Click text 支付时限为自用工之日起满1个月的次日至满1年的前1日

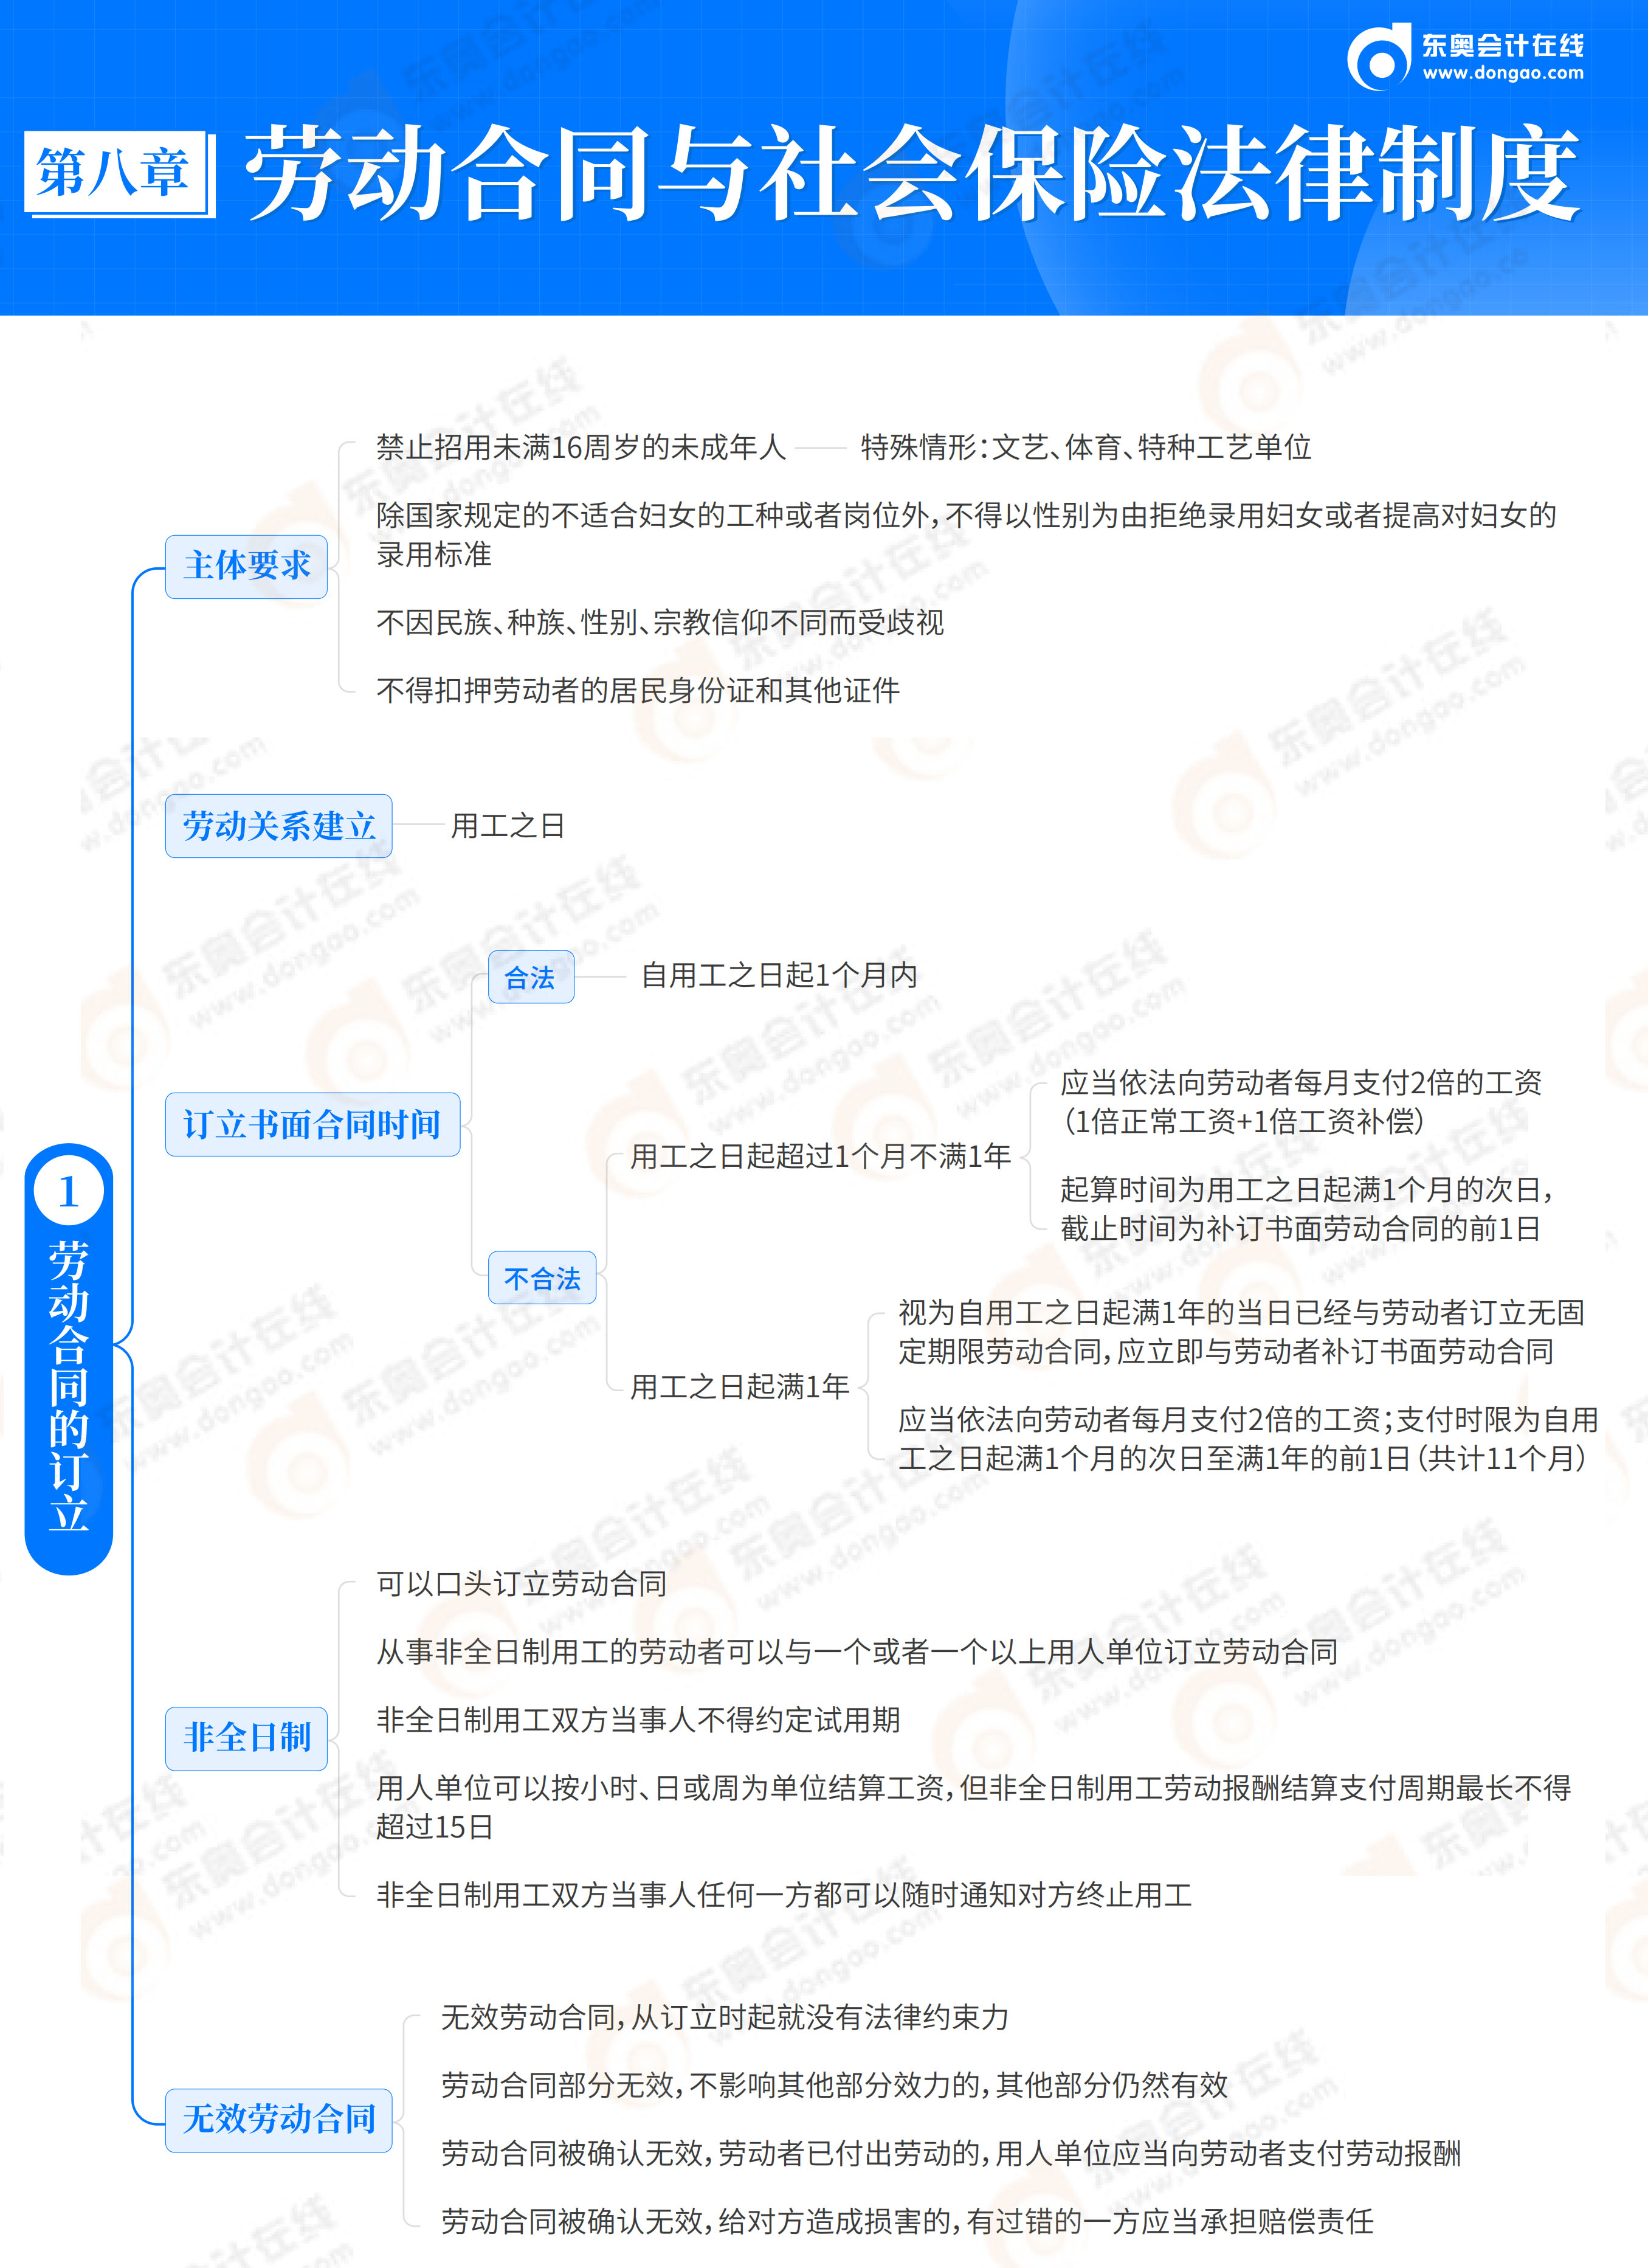pyautogui.click(x=1248, y=1439)
